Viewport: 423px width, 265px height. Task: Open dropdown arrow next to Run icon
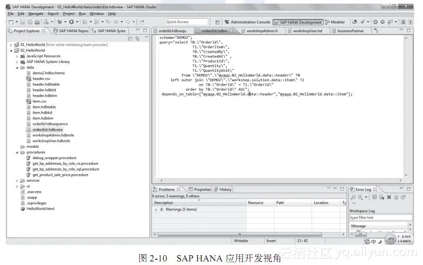77,22
